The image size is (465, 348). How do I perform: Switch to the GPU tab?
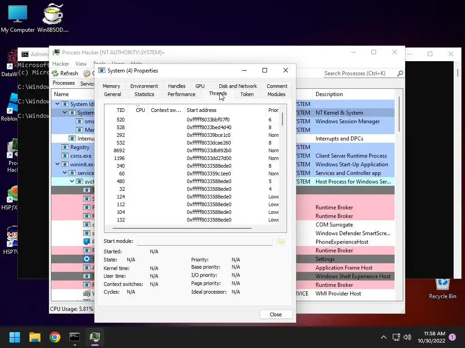[x=200, y=86]
